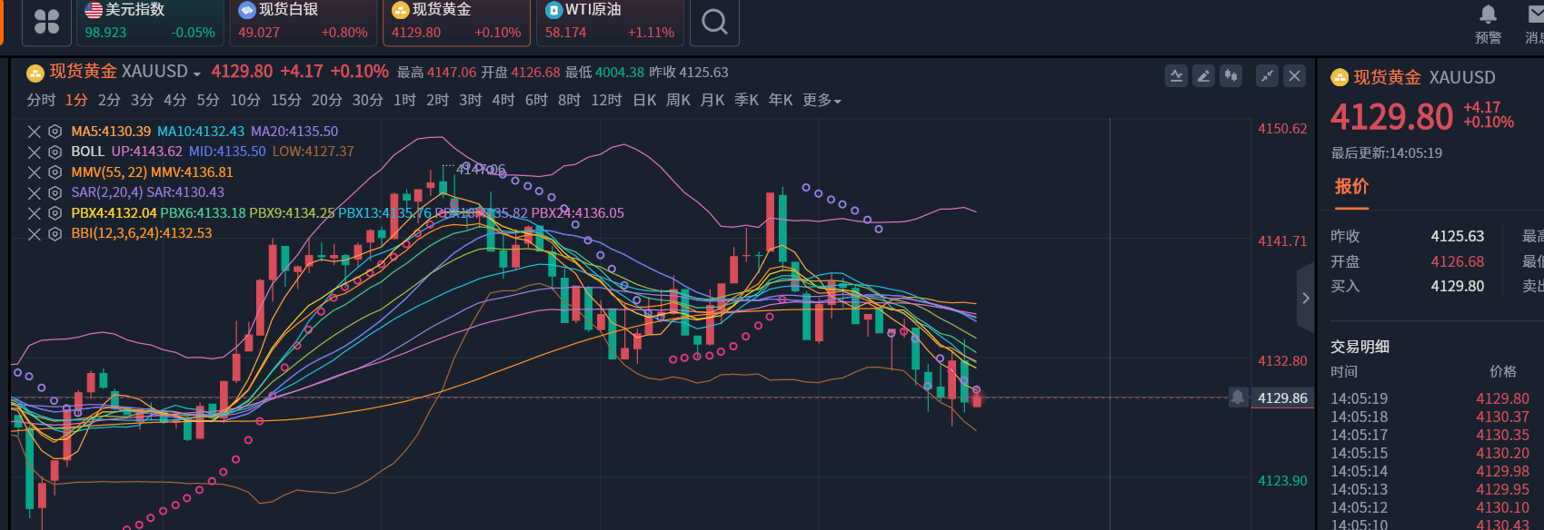Click the candlestick chart style icon
The width and height of the screenshot is (1544, 530).
pos(1230,76)
